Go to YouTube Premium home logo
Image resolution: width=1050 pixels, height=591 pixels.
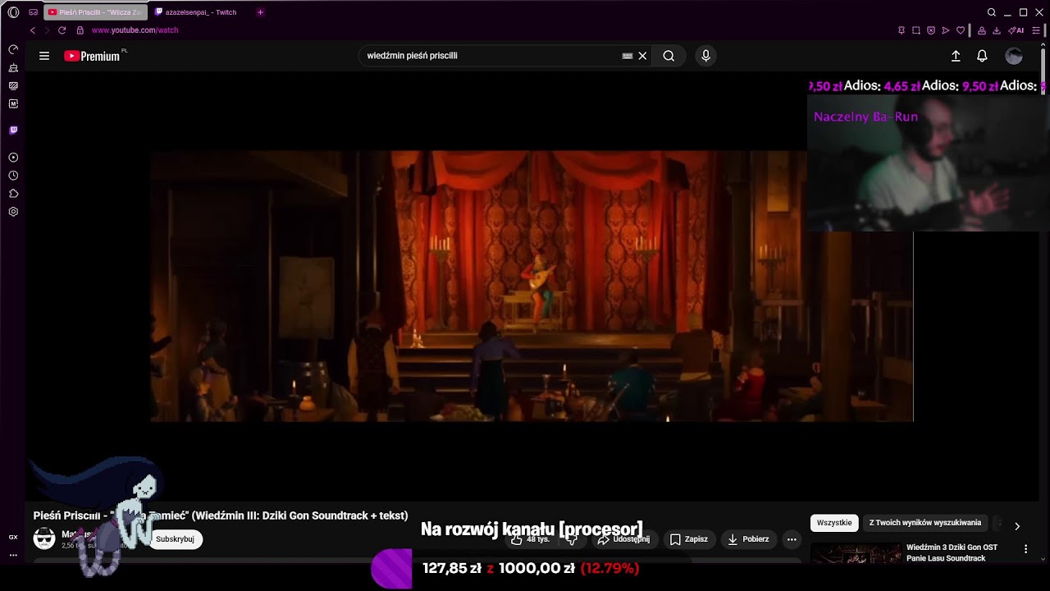(x=92, y=56)
